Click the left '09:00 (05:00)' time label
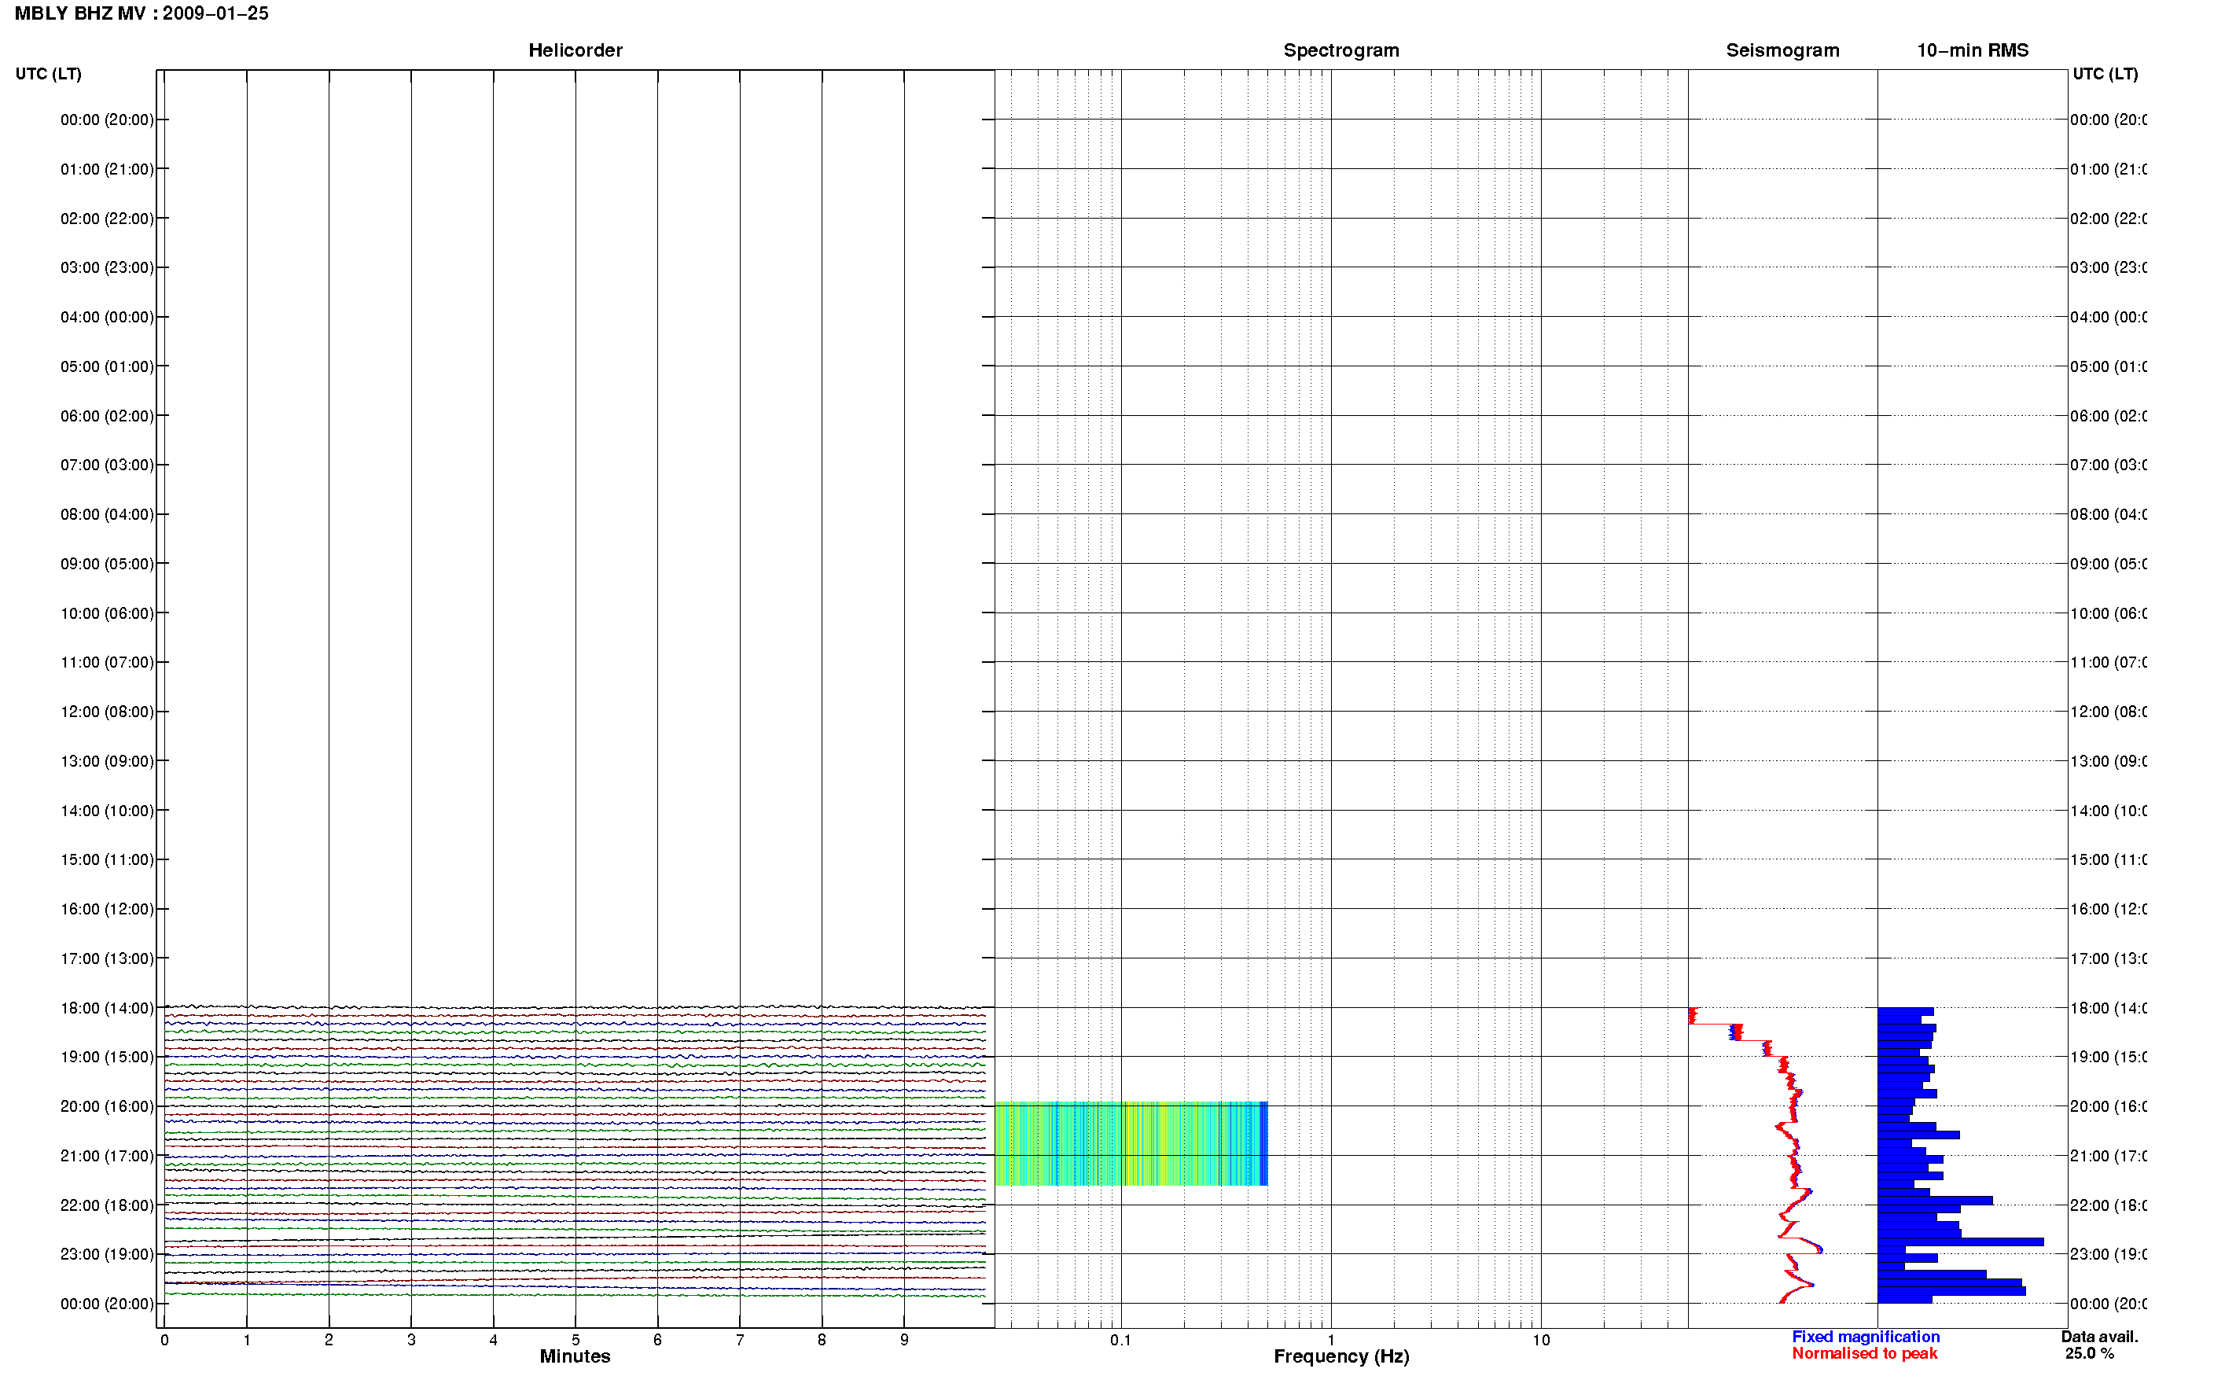The image size is (2236, 1398). (x=107, y=564)
